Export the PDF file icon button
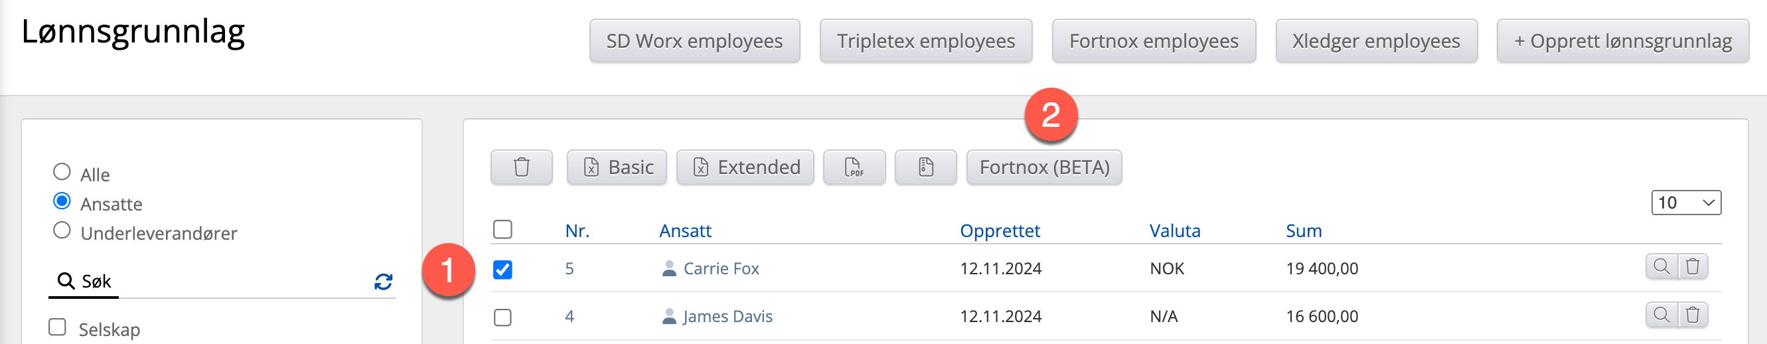This screenshot has width=1767, height=344. [x=854, y=167]
